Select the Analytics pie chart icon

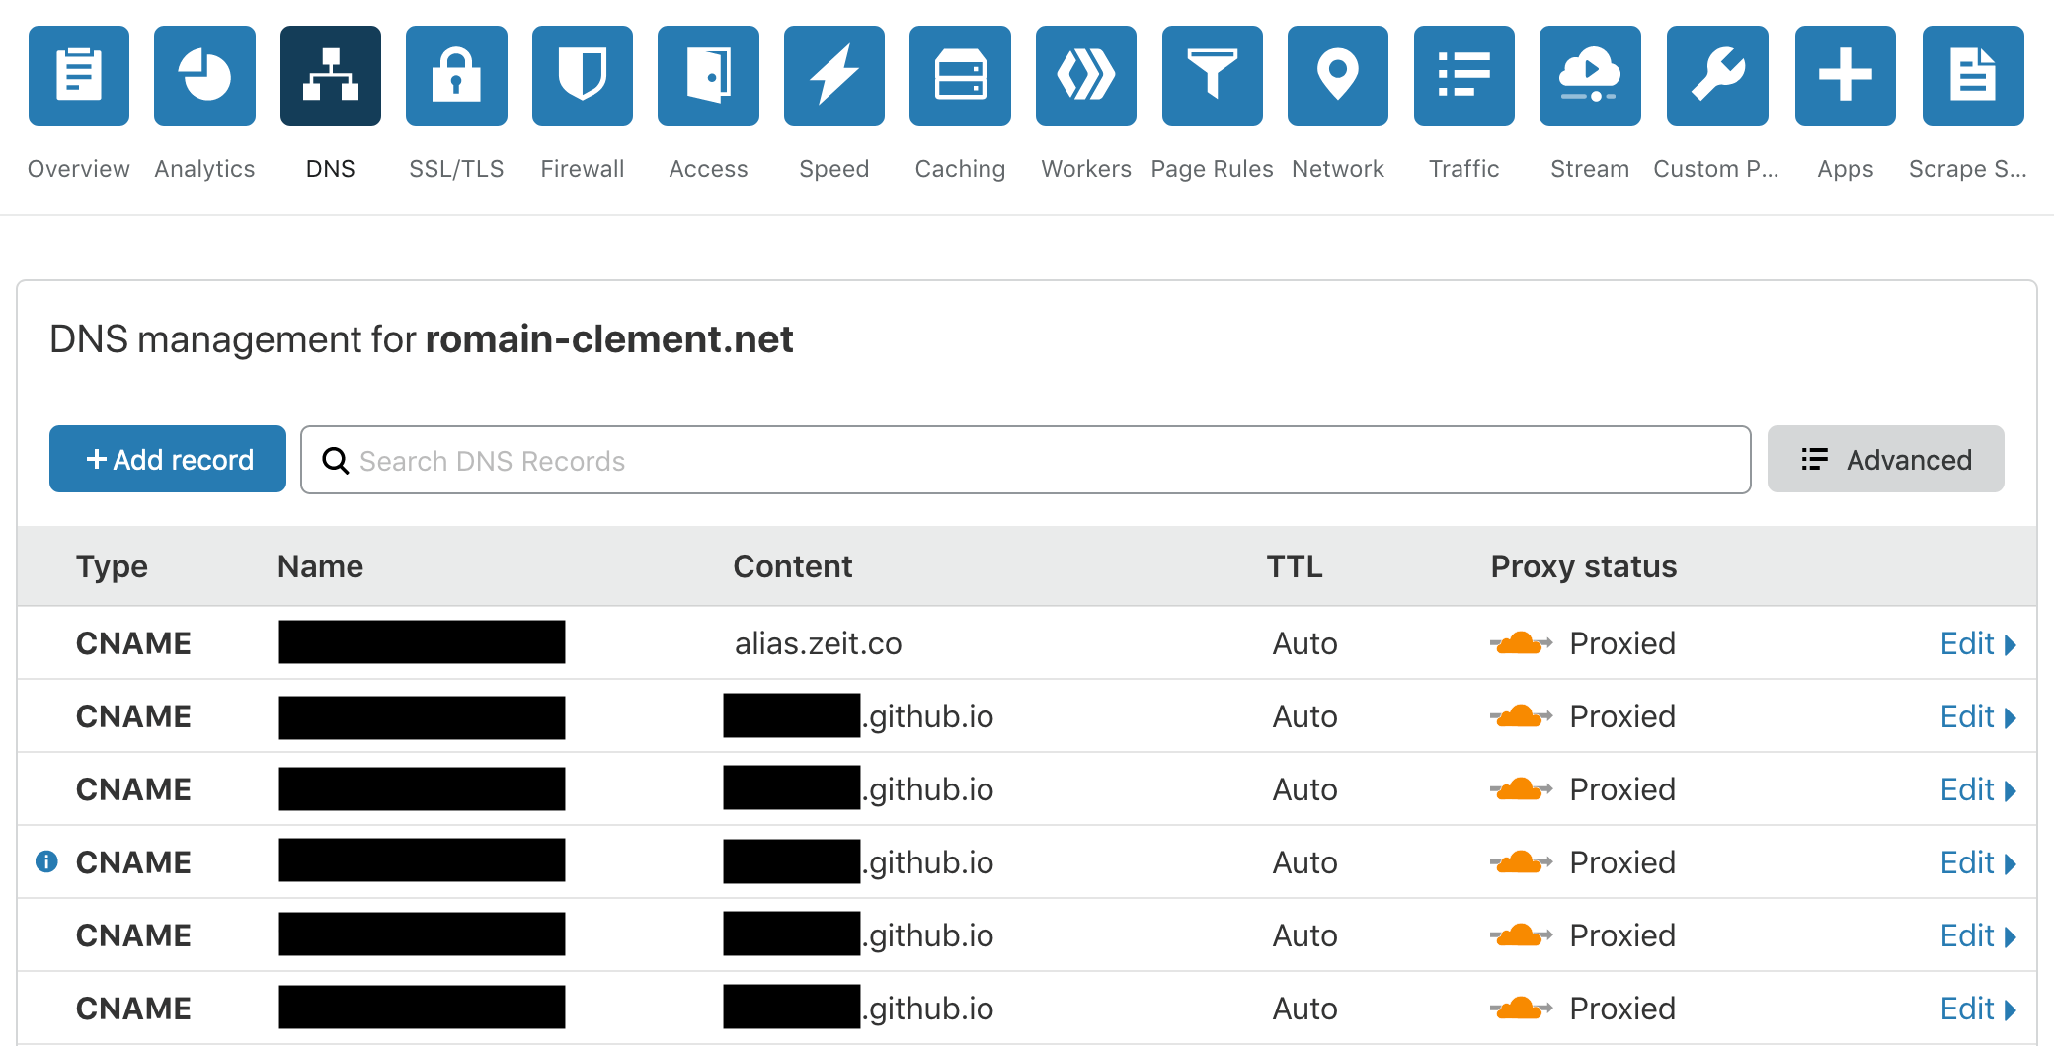click(x=204, y=75)
